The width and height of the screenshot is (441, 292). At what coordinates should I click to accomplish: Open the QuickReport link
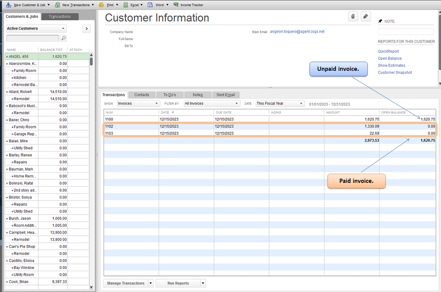pyautogui.click(x=388, y=51)
